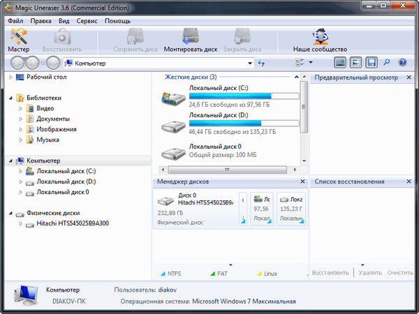Toggle the disk manager panel icon

coord(340,63)
